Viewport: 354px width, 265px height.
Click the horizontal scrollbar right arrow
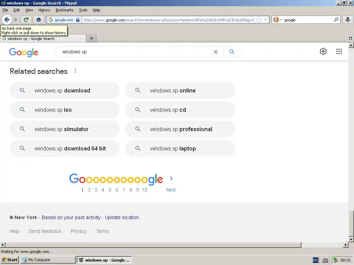(346, 245)
